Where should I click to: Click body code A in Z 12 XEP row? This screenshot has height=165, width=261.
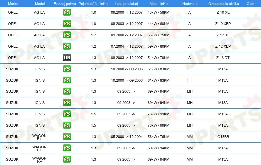coord(190,46)
